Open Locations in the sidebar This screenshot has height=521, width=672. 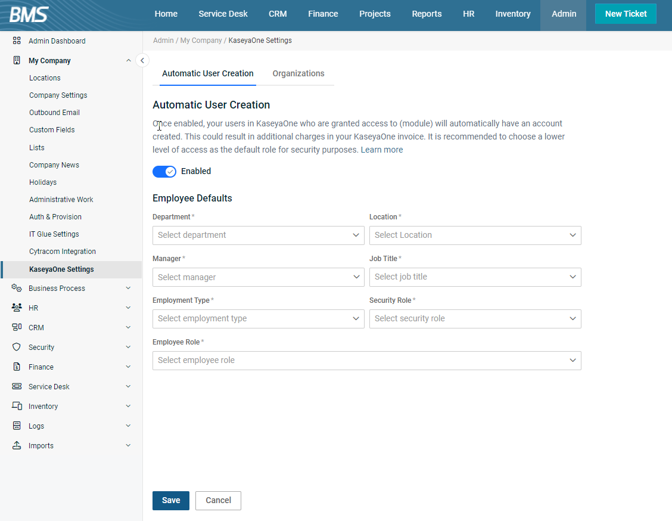click(x=45, y=78)
